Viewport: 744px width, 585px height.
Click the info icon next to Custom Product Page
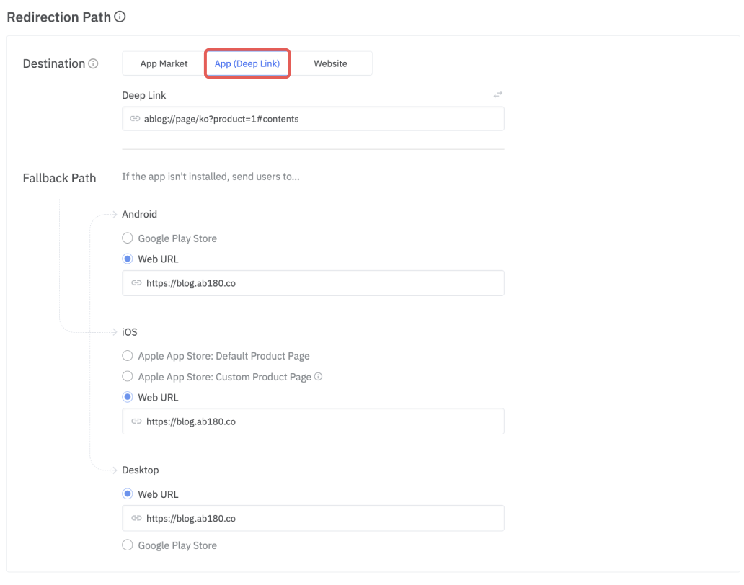[319, 376]
